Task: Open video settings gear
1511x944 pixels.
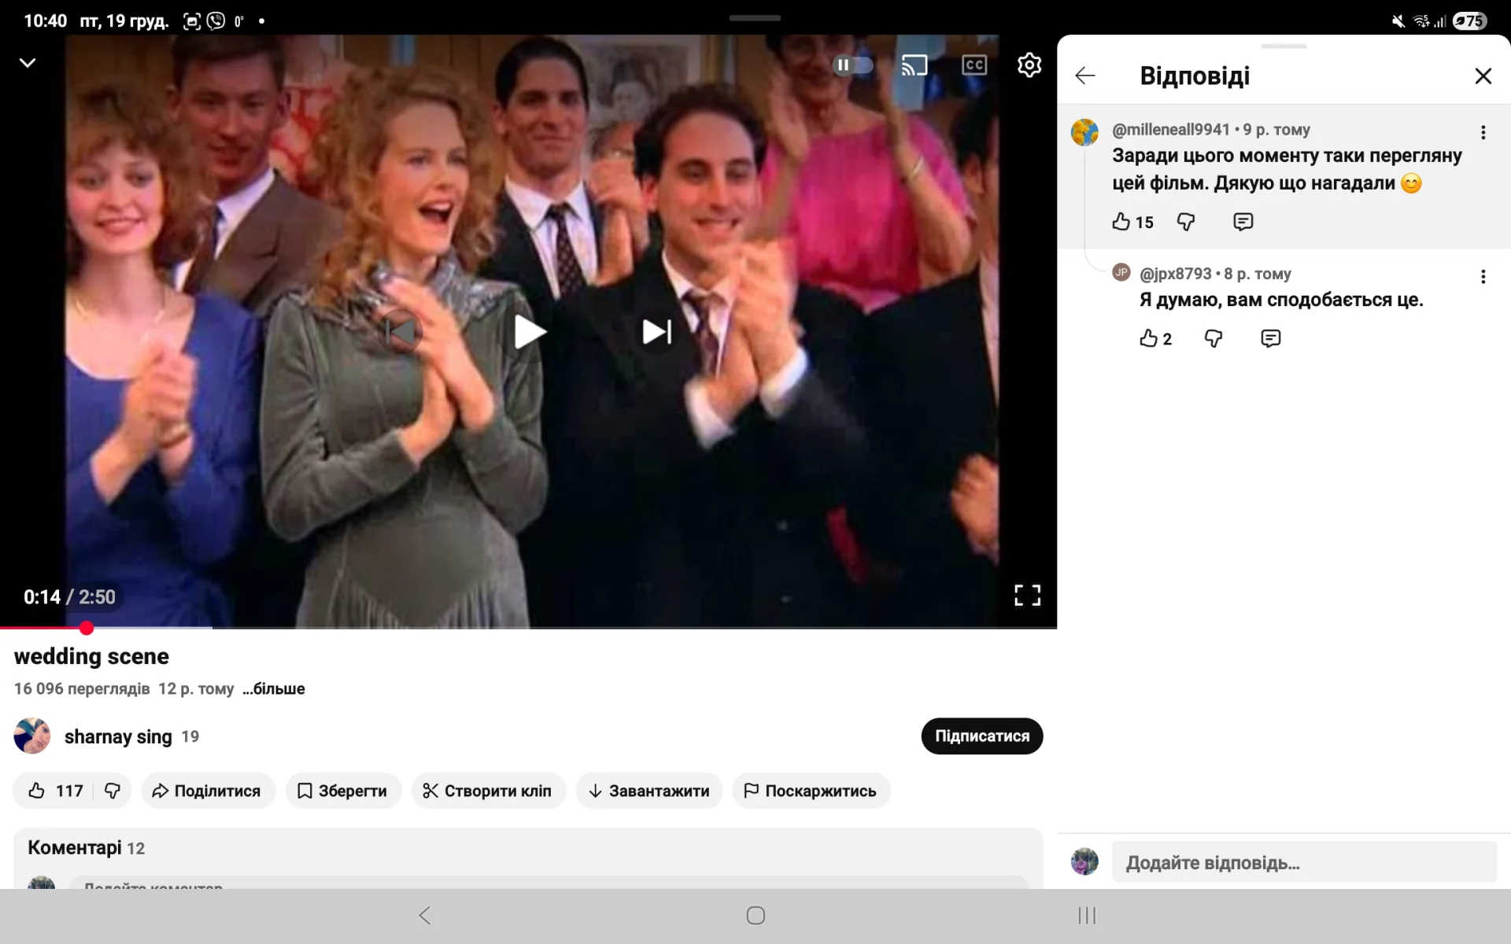Action: [x=1029, y=65]
